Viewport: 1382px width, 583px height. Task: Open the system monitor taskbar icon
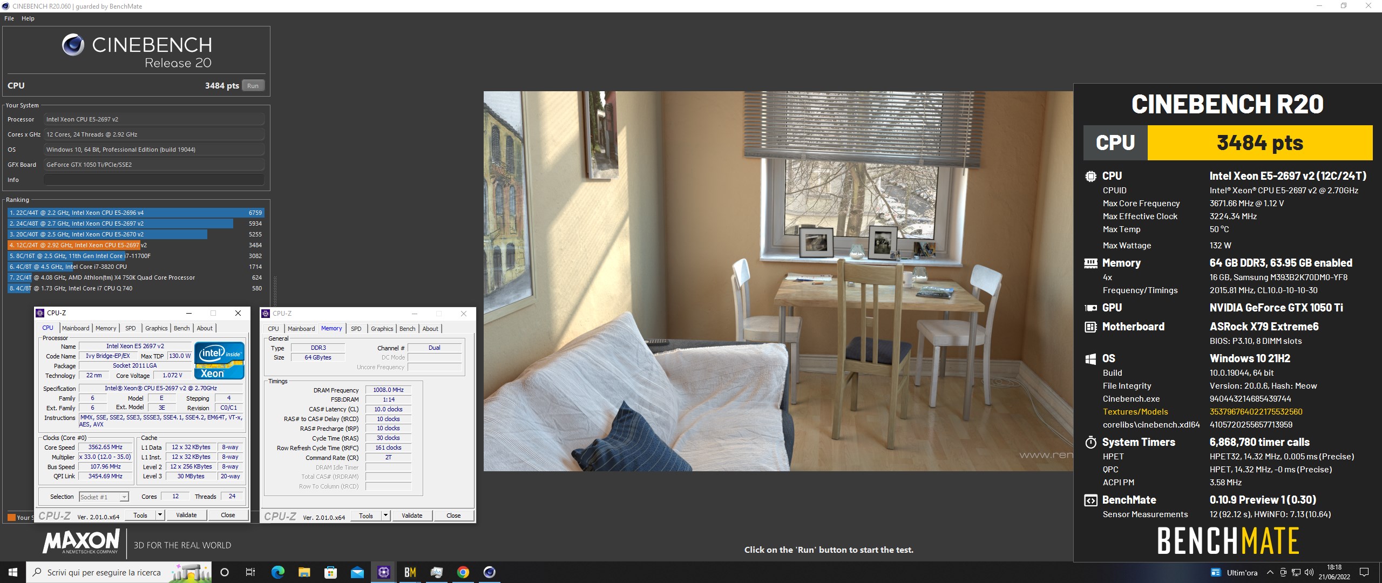(436, 572)
